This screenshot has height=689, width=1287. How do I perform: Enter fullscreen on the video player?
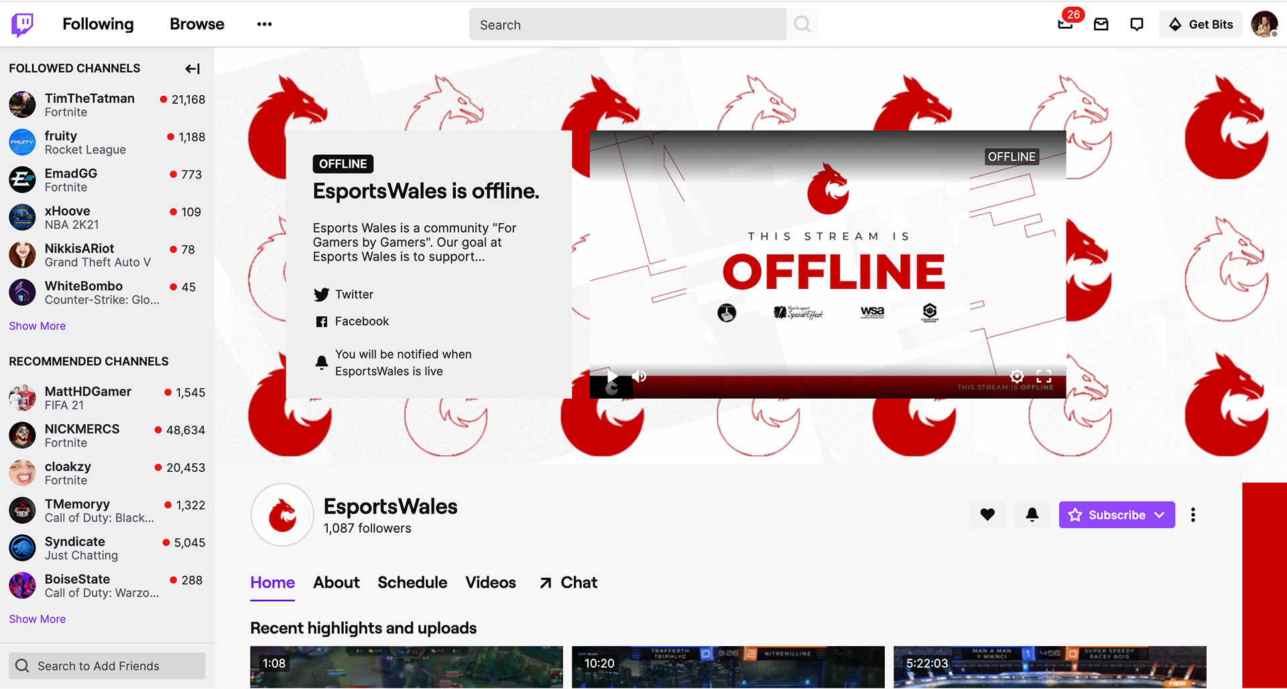(1044, 376)
